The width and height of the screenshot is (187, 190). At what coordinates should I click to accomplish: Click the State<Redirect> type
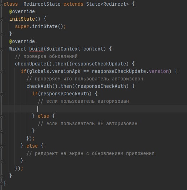pos(107,4)
